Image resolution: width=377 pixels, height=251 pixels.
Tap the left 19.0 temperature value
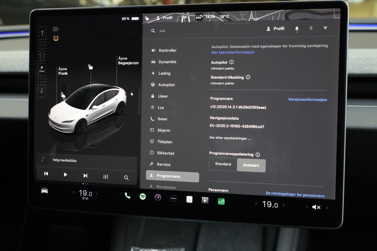point(85,193)
